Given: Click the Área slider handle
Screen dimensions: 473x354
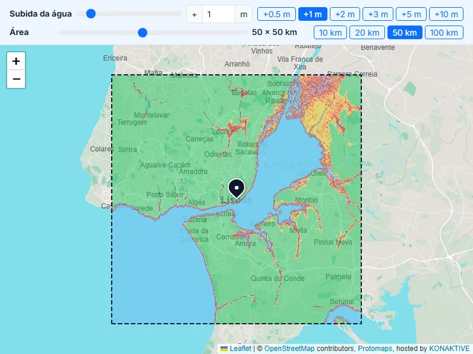Looking at the screenshot, I should coord(143,32).
